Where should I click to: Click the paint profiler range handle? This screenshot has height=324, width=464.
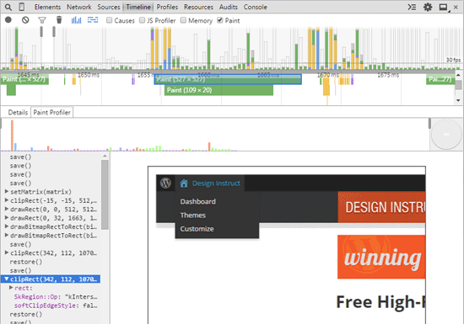(429, 124)
